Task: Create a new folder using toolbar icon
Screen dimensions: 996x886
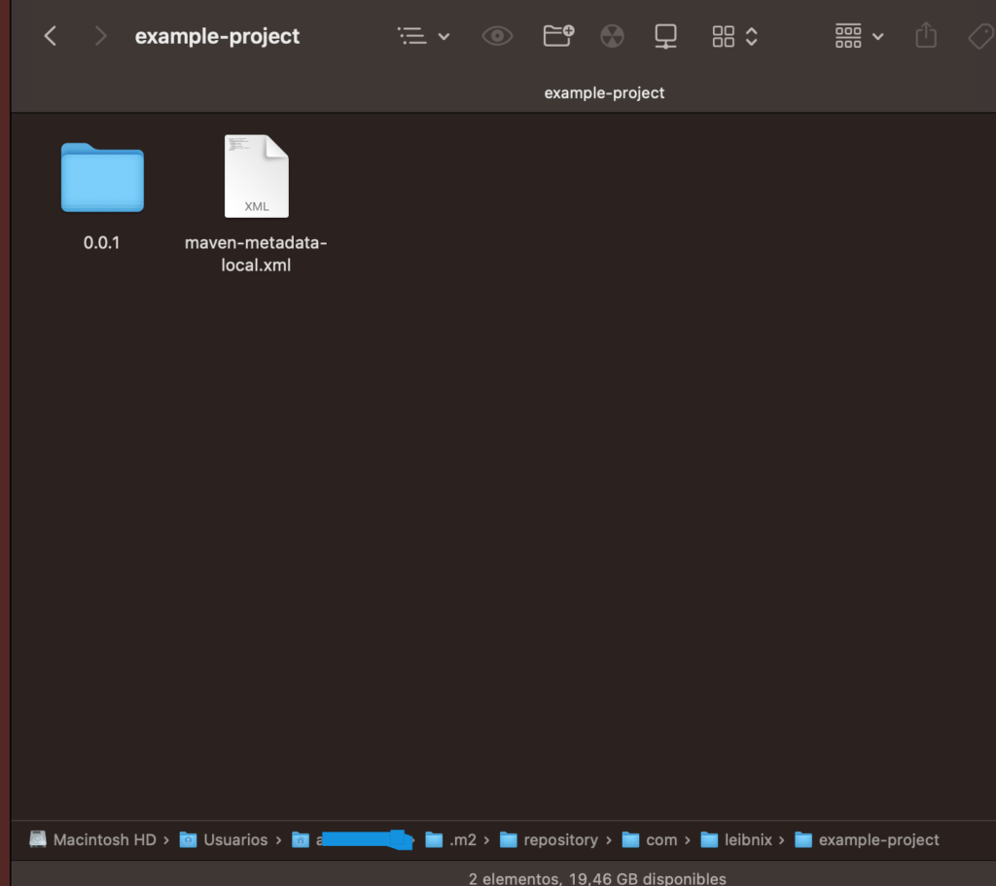Action: coord(558,37)
